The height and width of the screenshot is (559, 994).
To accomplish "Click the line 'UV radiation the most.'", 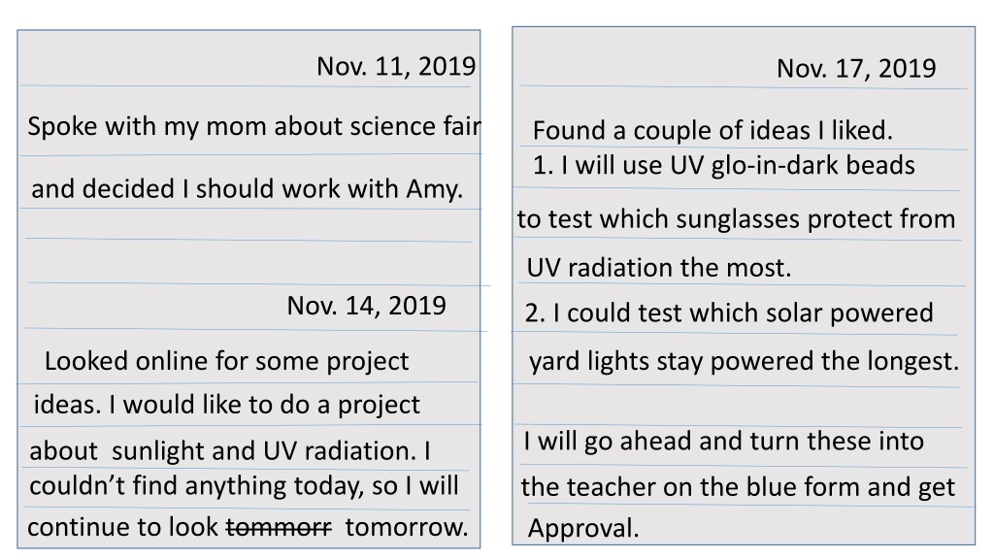I will click(659, 268).
